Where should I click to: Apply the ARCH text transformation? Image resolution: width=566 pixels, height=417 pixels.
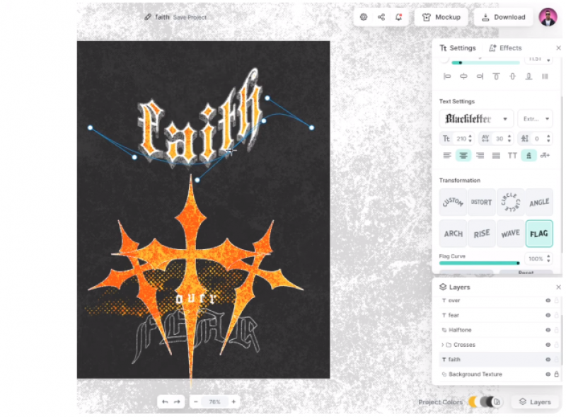(453, 234)
